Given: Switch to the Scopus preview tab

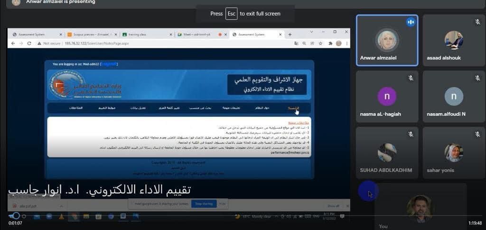Looking at the screenshot, I should pyautogui.click(x=92, y=35).
